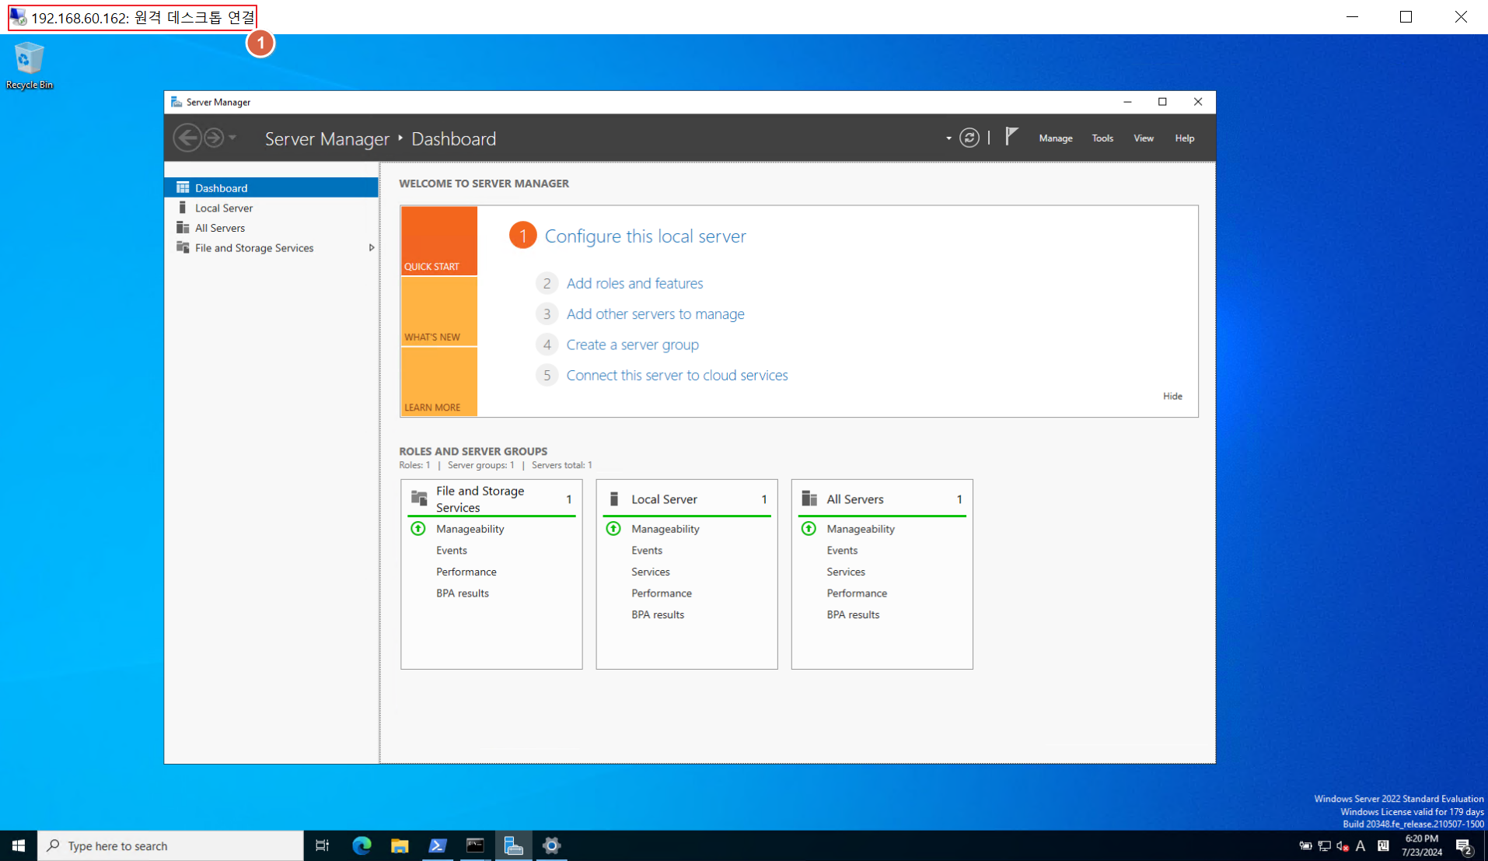Select All Servers in the left pane

[x=271, y=228]
